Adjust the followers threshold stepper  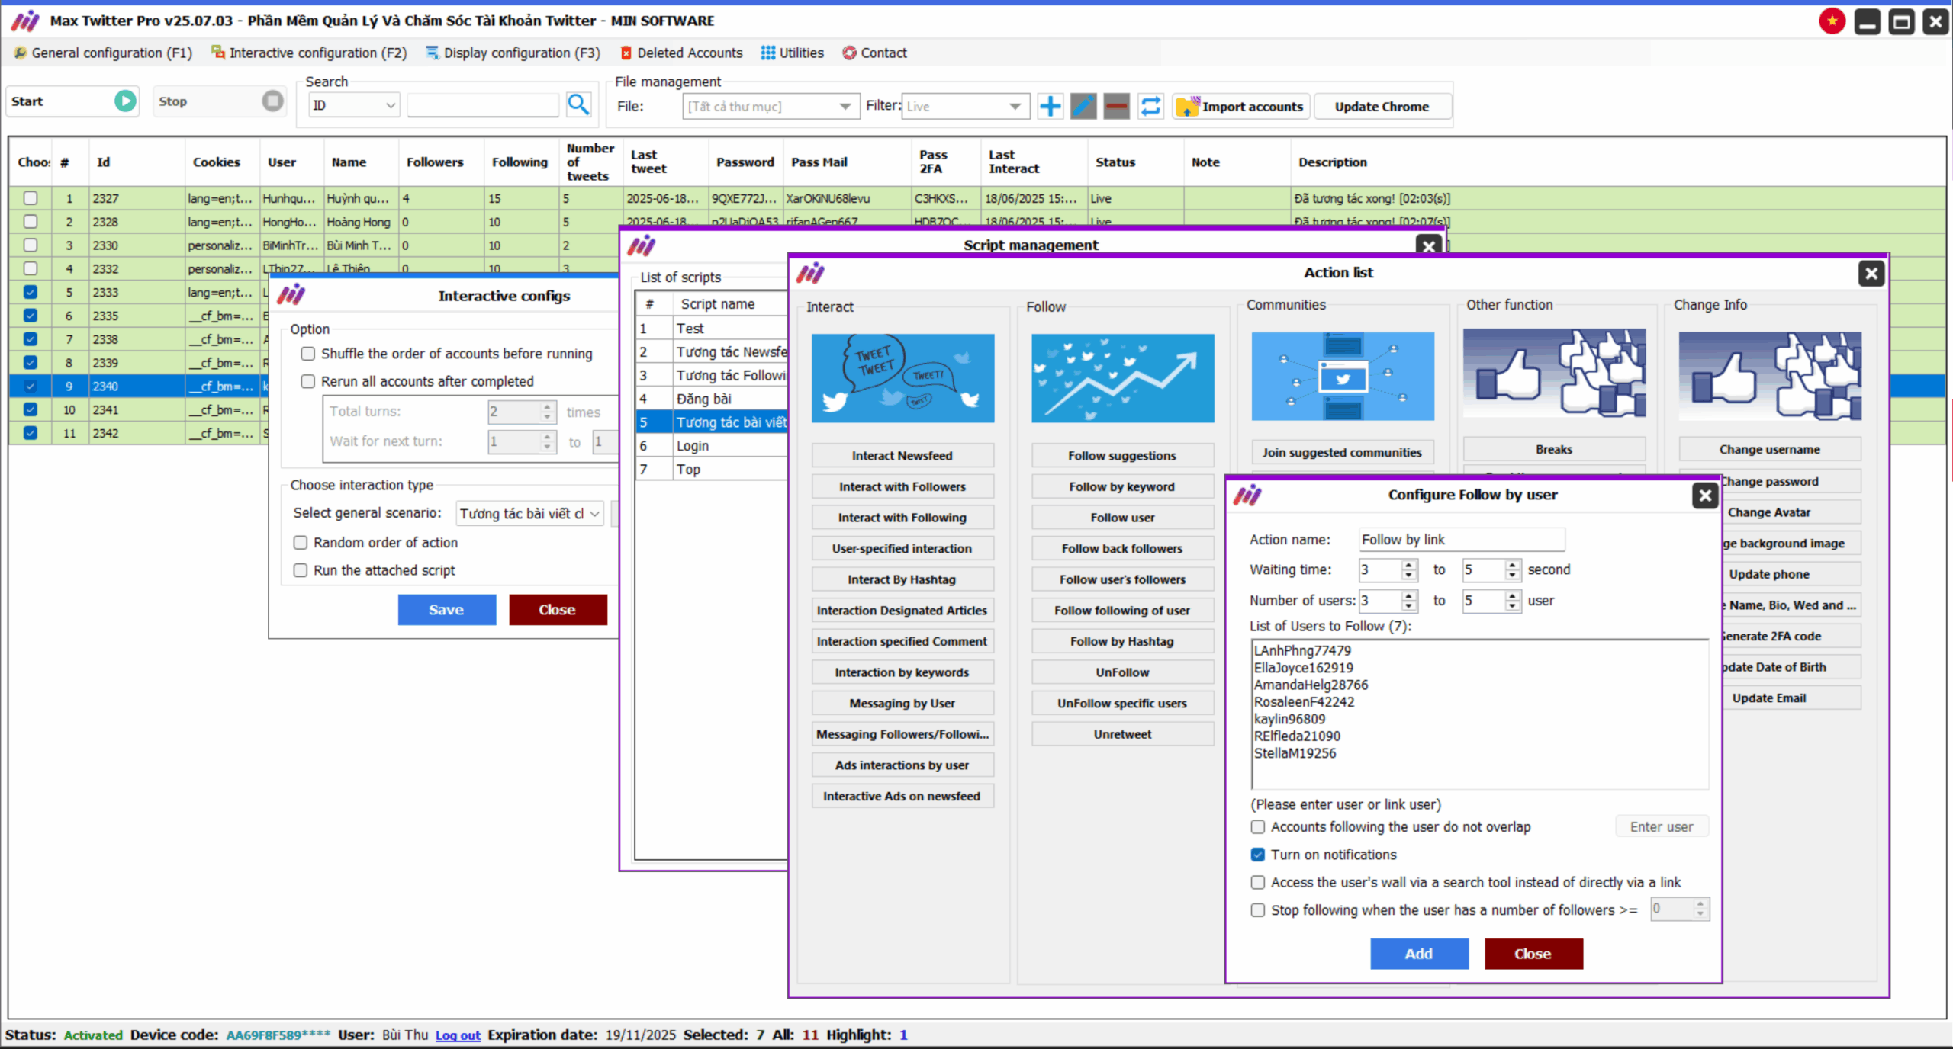[x=1700, y=909]
